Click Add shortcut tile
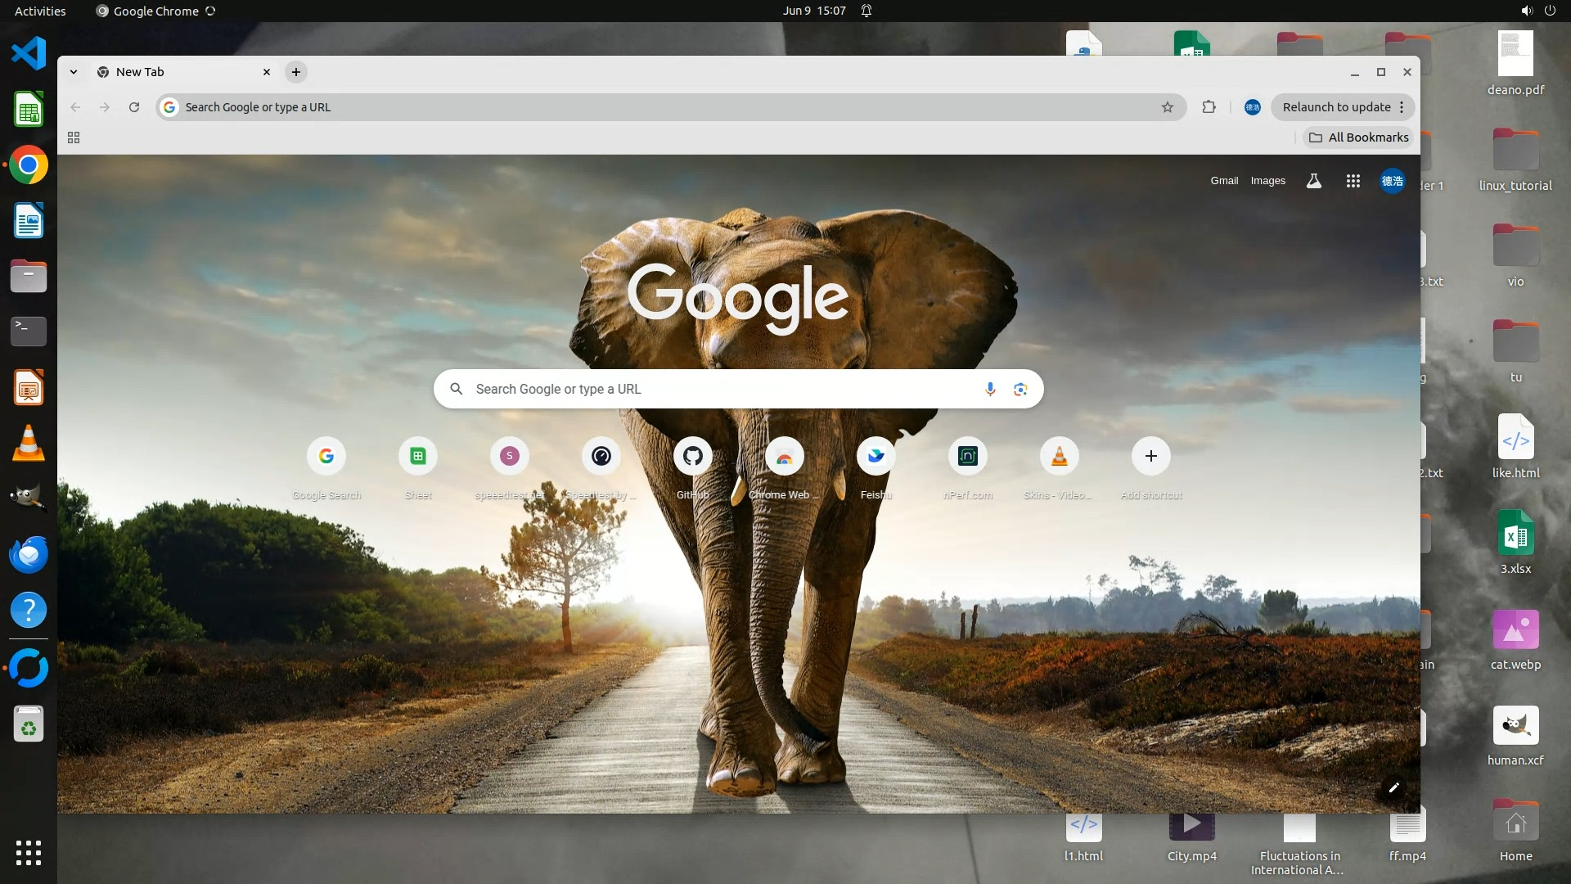 tap(1151, 457)
